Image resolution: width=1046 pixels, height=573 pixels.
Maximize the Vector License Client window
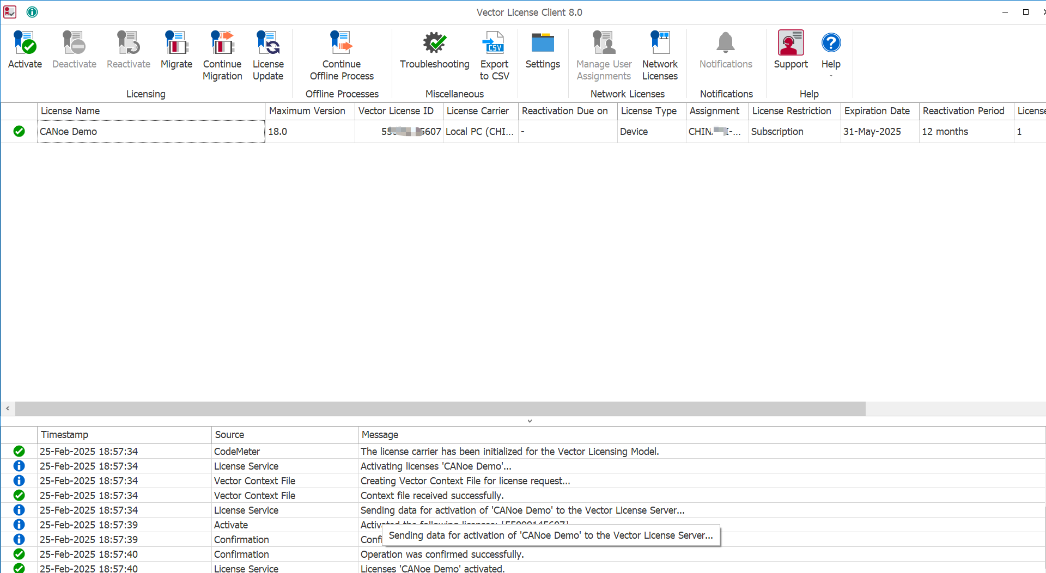coord(1026,12)
